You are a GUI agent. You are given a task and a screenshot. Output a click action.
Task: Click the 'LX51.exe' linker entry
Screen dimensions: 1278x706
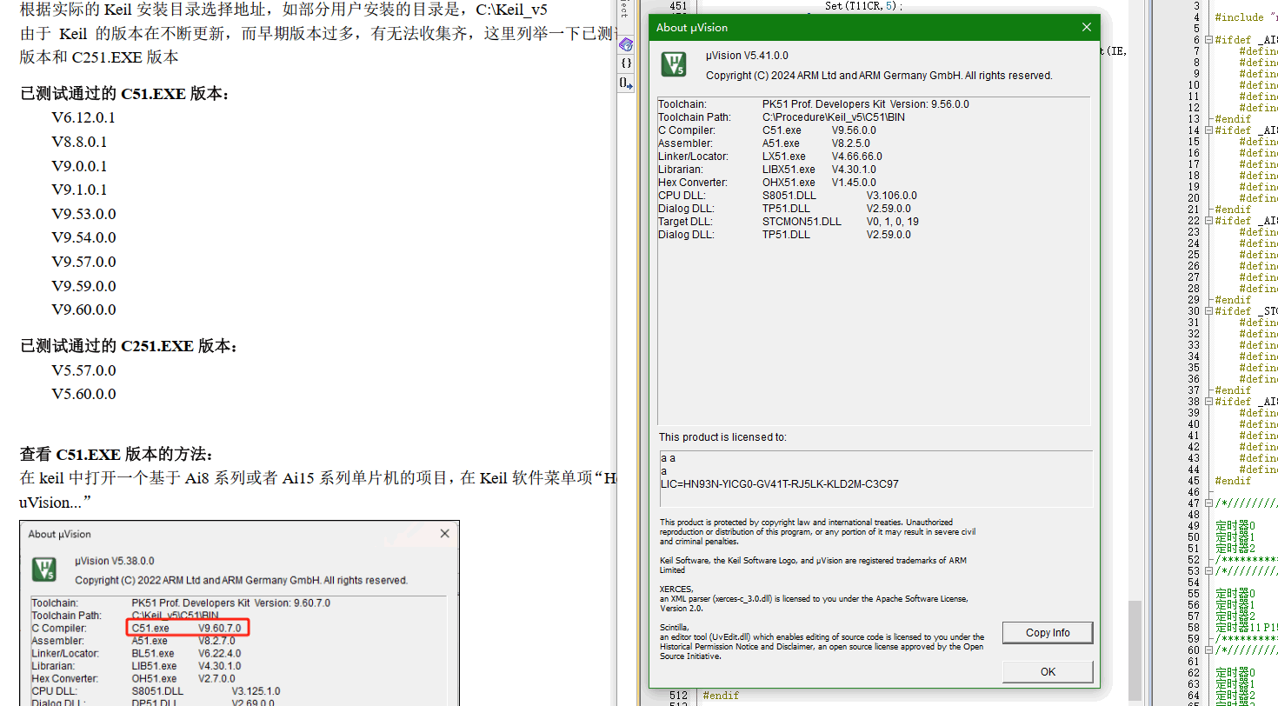pos(784,157)
